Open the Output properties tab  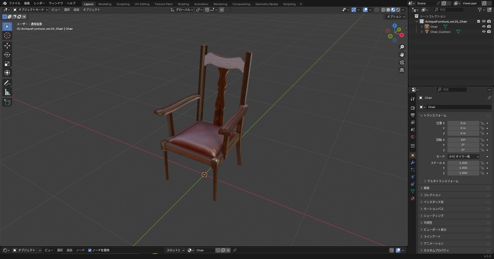tap(413, 116)
